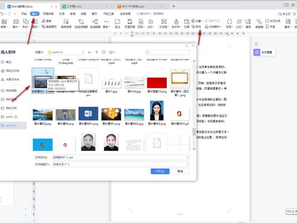Insert 日期 date

pyautogui.click(x=187, y=23)
